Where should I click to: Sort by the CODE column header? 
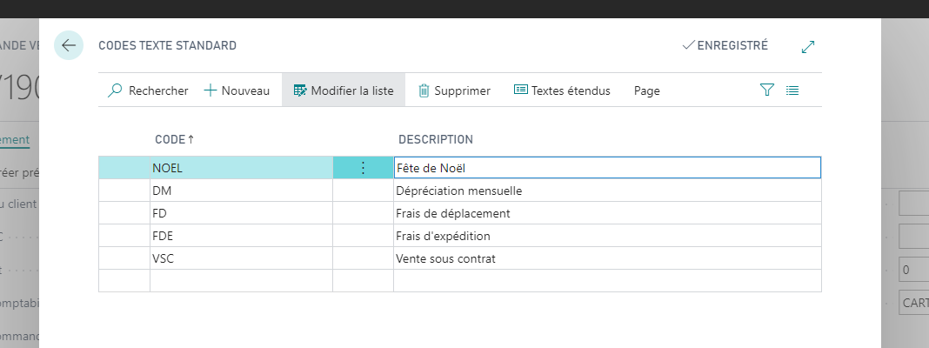[x=174, y=139]
